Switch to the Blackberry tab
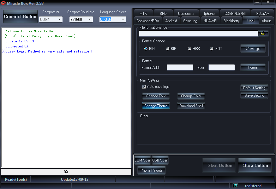 231,21
